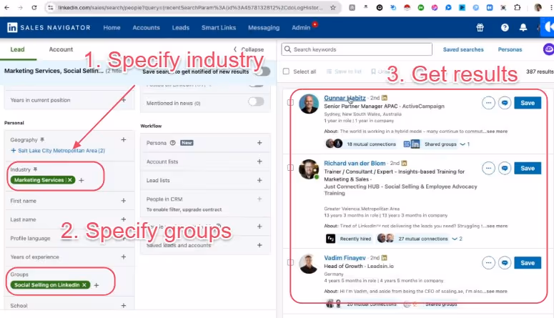Reload the page with the refresh icon

pyautogui.click(x=34, y=7)
